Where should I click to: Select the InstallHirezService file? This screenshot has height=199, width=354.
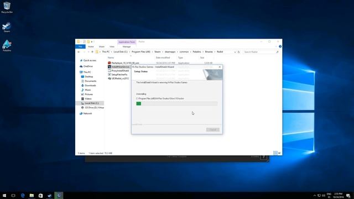[119, 67]
